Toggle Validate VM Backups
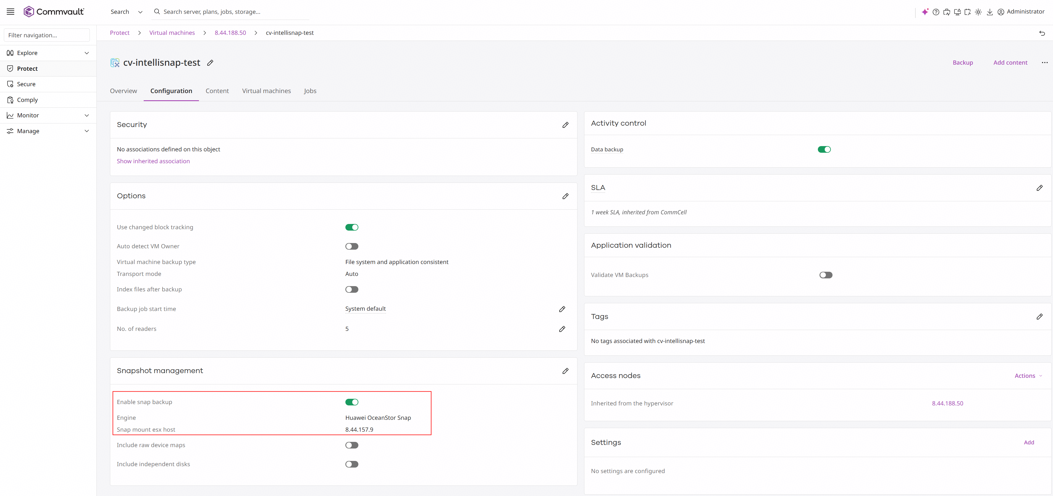1053x496 pixels. click(826, 275)
